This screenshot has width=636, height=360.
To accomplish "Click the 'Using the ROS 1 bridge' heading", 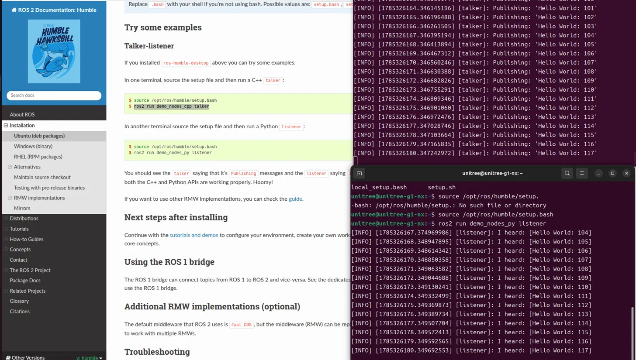I will (169, 262).
